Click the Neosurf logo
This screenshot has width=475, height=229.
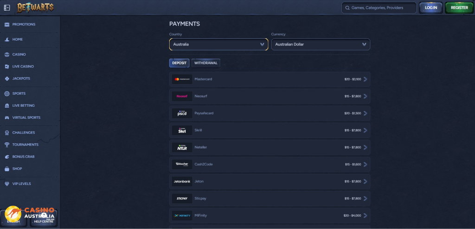point(182,96)
